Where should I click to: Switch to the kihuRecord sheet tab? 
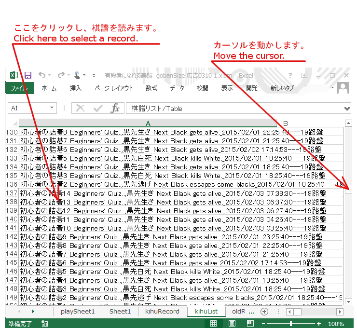click(x=162, y=312)
